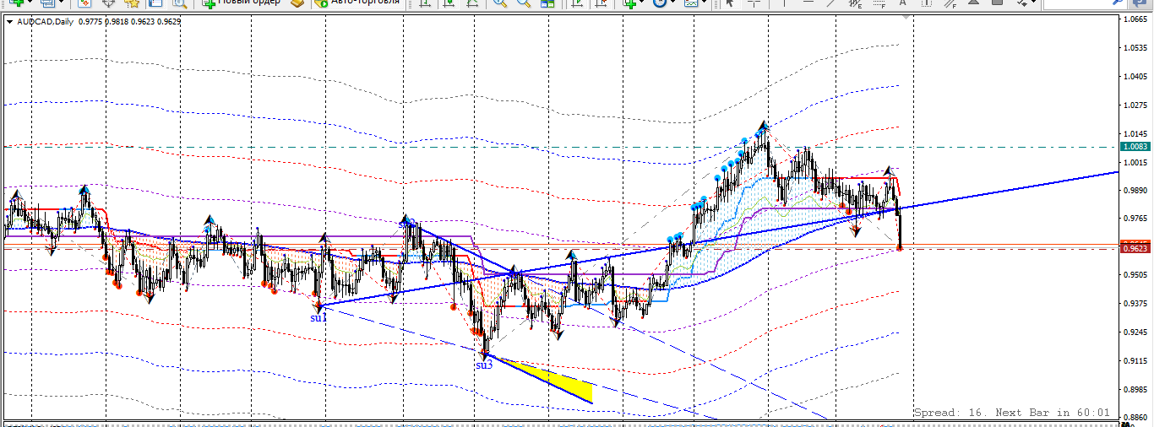The width and height of the screenshot is (1154, 427).
Task: Click the 1.0083 green price label
Action: pos(1135,147)
